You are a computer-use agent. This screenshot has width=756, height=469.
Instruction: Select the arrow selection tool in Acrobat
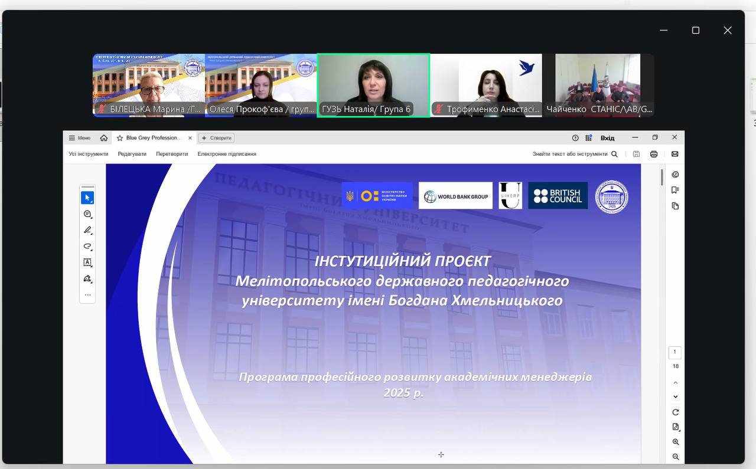point(87,198)
